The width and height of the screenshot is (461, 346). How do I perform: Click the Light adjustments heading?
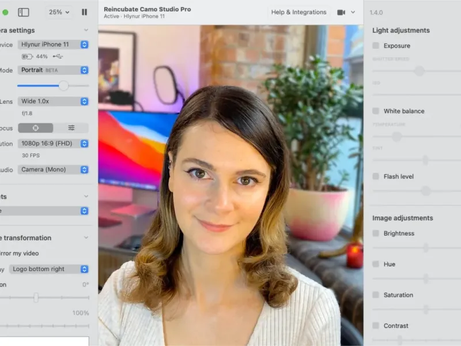pyautogui.click(x=401, y=31)
